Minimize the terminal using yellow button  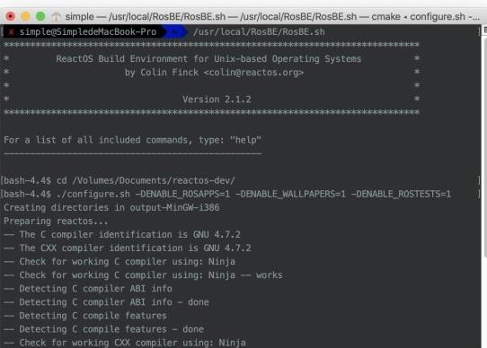pyautogui.click(x=25, y=16)
